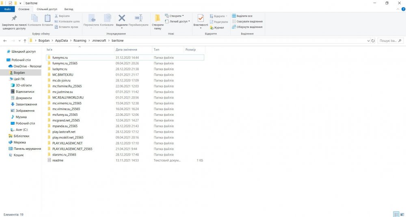Open the quick access toolbar customize arrow
Screen dimensions: 406x217
click(20, 3)
